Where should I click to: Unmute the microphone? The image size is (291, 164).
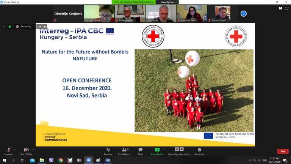8,150
